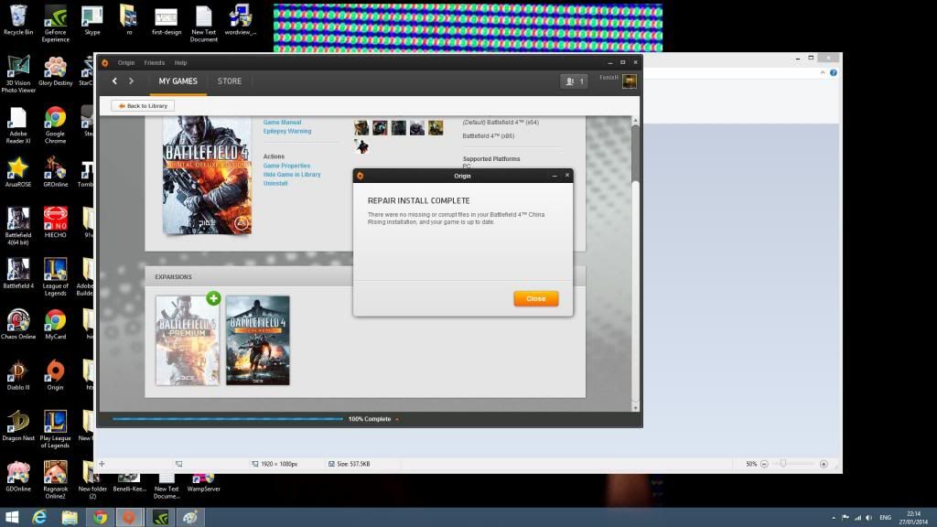Viewport: 937px width, 527px height.
Task: Open the Origin menu in the menu bar
Action: [x=126, y=63]
